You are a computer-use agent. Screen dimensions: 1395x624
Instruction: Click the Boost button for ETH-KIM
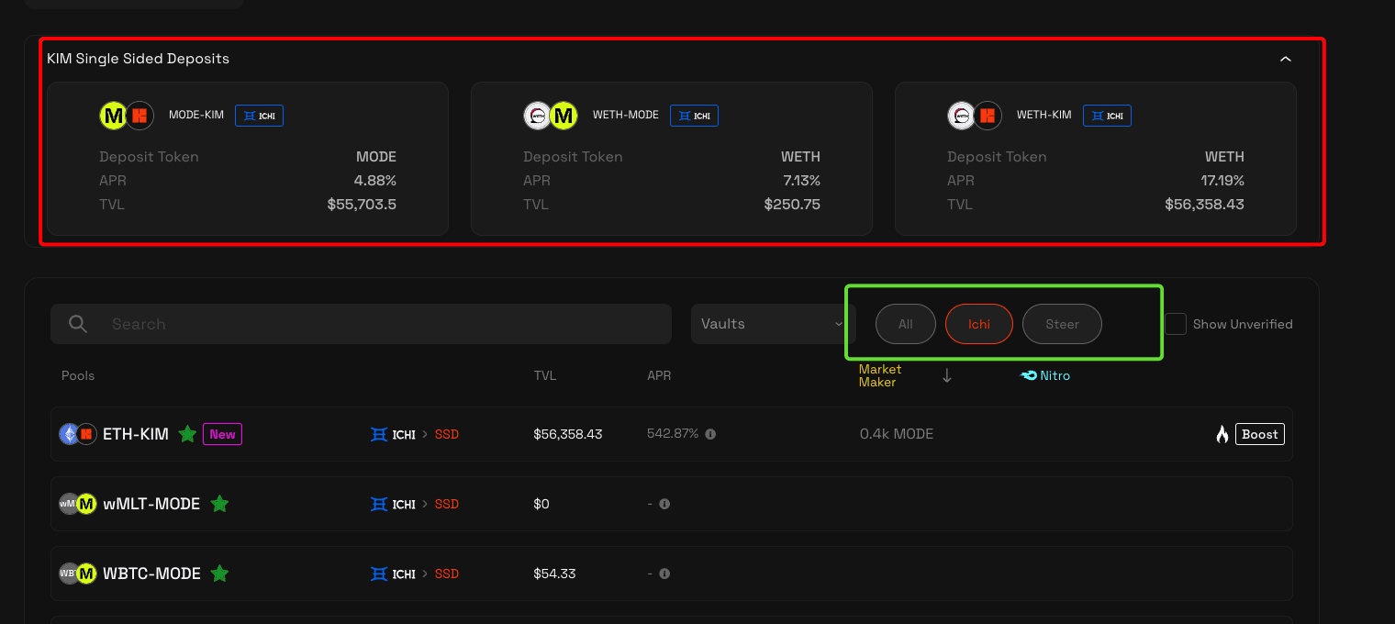coord(1260,434)
